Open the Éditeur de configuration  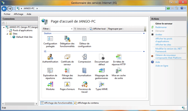84,42
